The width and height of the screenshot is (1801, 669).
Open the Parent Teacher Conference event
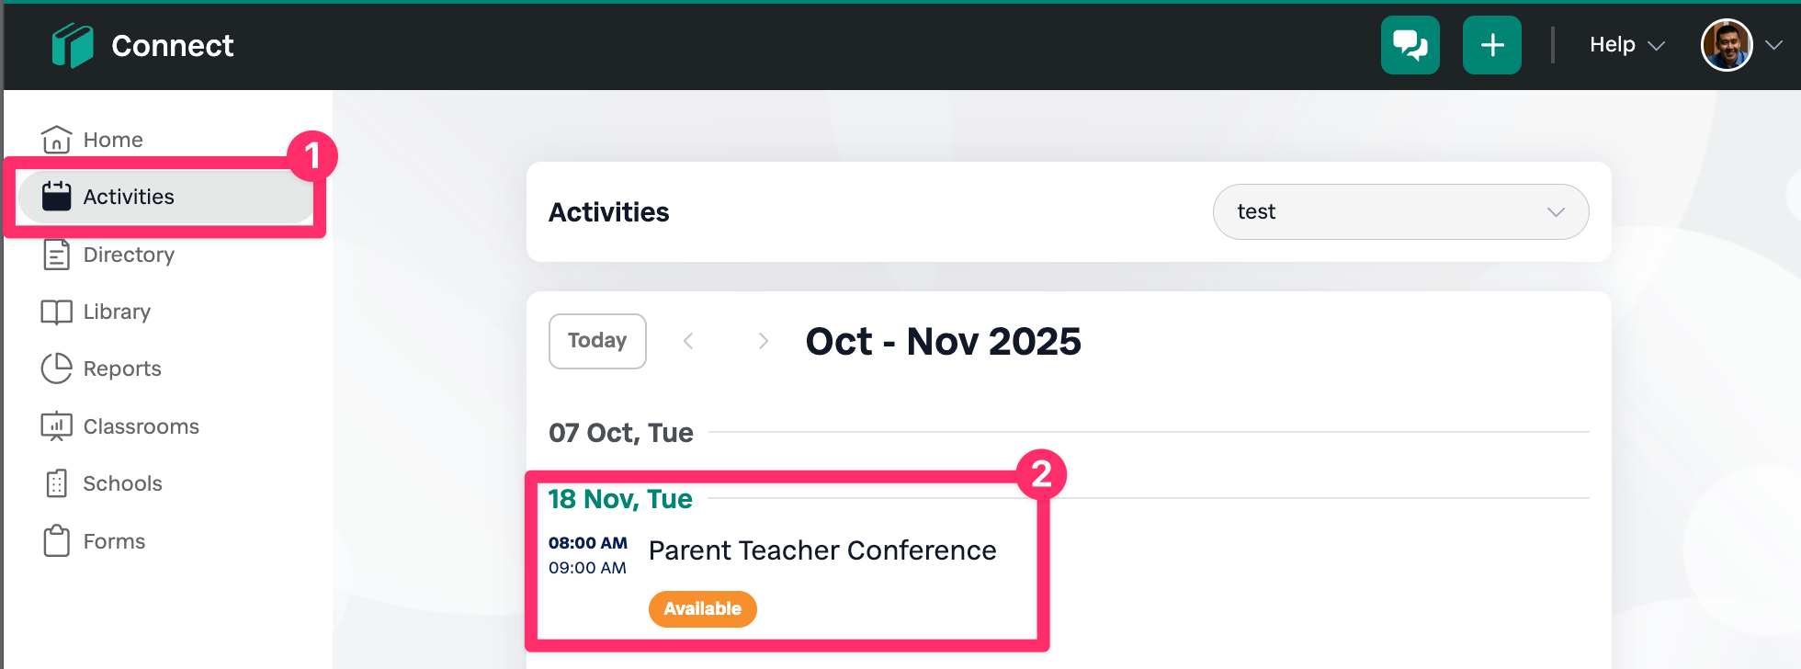point(821,550)
